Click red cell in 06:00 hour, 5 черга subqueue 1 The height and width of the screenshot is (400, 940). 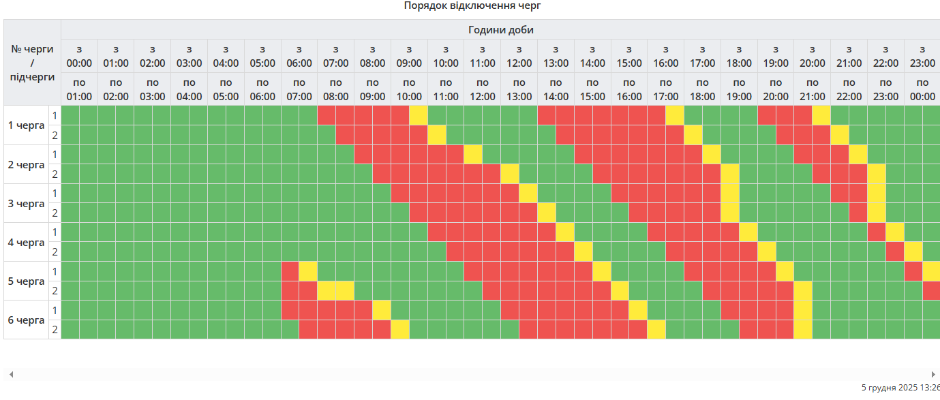[x=290, y=271]
